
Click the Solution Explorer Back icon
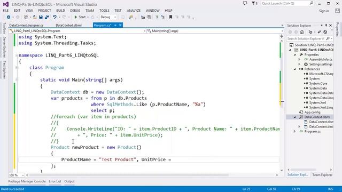(x=290, y=32)
